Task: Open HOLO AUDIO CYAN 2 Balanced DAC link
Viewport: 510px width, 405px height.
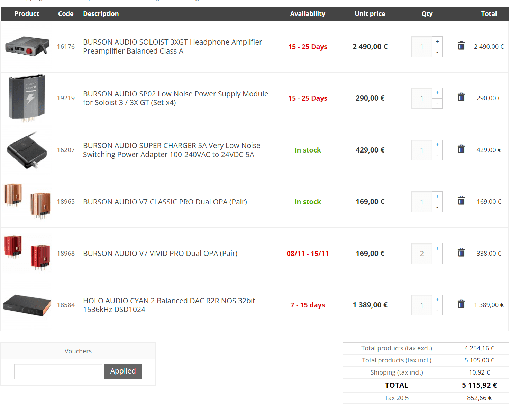Action: (169, 305)
